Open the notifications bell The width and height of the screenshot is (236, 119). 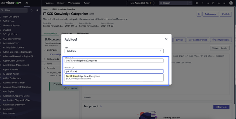pyautogui.click(x=224, y=3)
